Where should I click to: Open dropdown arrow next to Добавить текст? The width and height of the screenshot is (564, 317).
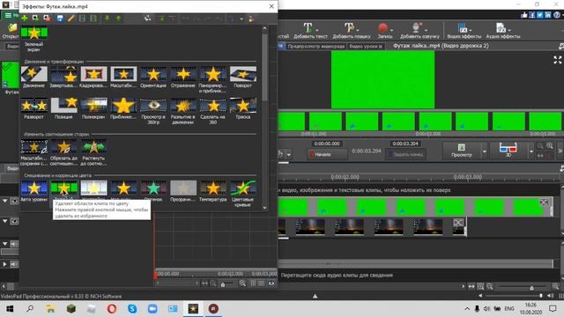point(317,30)
